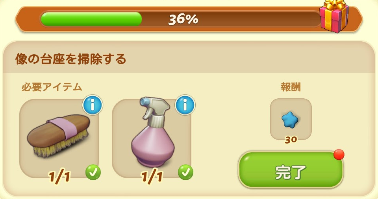Click the blue star reward icon
The height and width of the screenshot is (199, 378).
click(291, 119)
